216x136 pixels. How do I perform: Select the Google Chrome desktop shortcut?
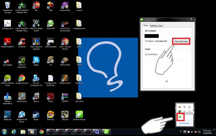coord(22,79)
